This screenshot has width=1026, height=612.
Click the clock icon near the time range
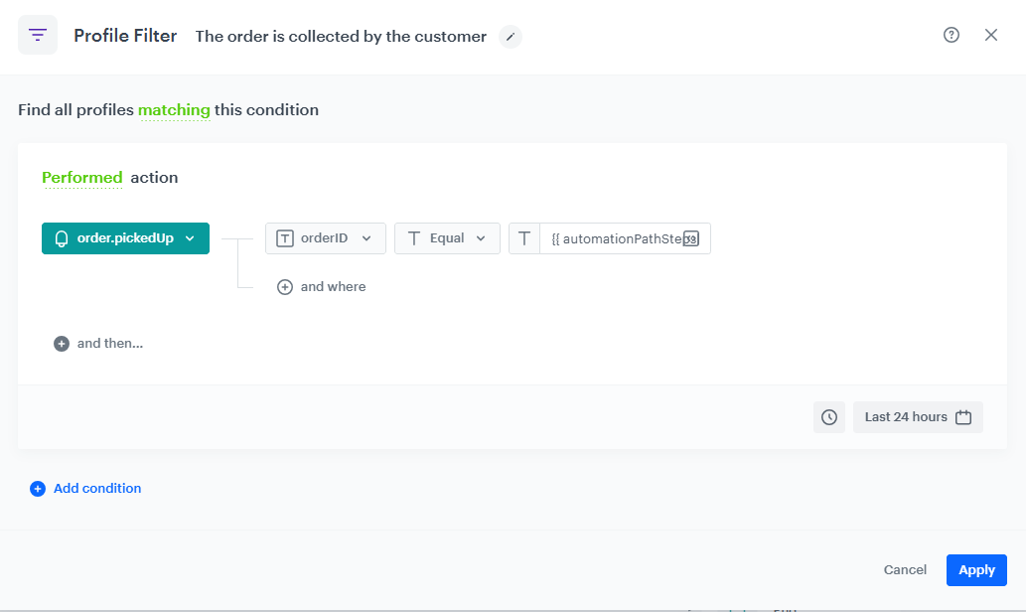pos(829,417)
